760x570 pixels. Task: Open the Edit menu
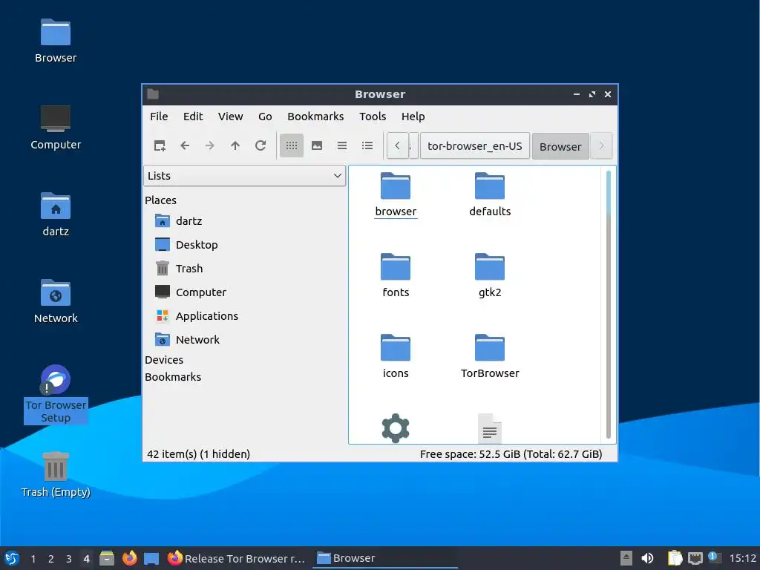(193, 117)
